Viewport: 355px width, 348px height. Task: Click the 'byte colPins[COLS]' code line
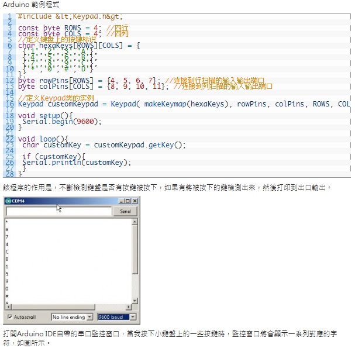coord(145,87)
